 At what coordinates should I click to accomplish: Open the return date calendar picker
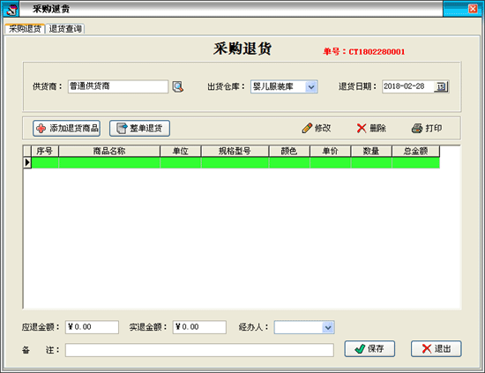(441, 86)
